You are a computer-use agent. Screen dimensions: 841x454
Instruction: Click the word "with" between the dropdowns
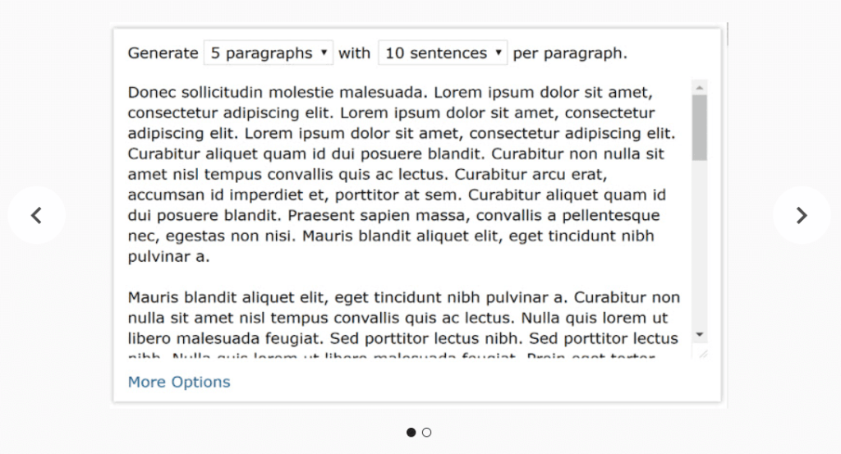click(354, 53)
